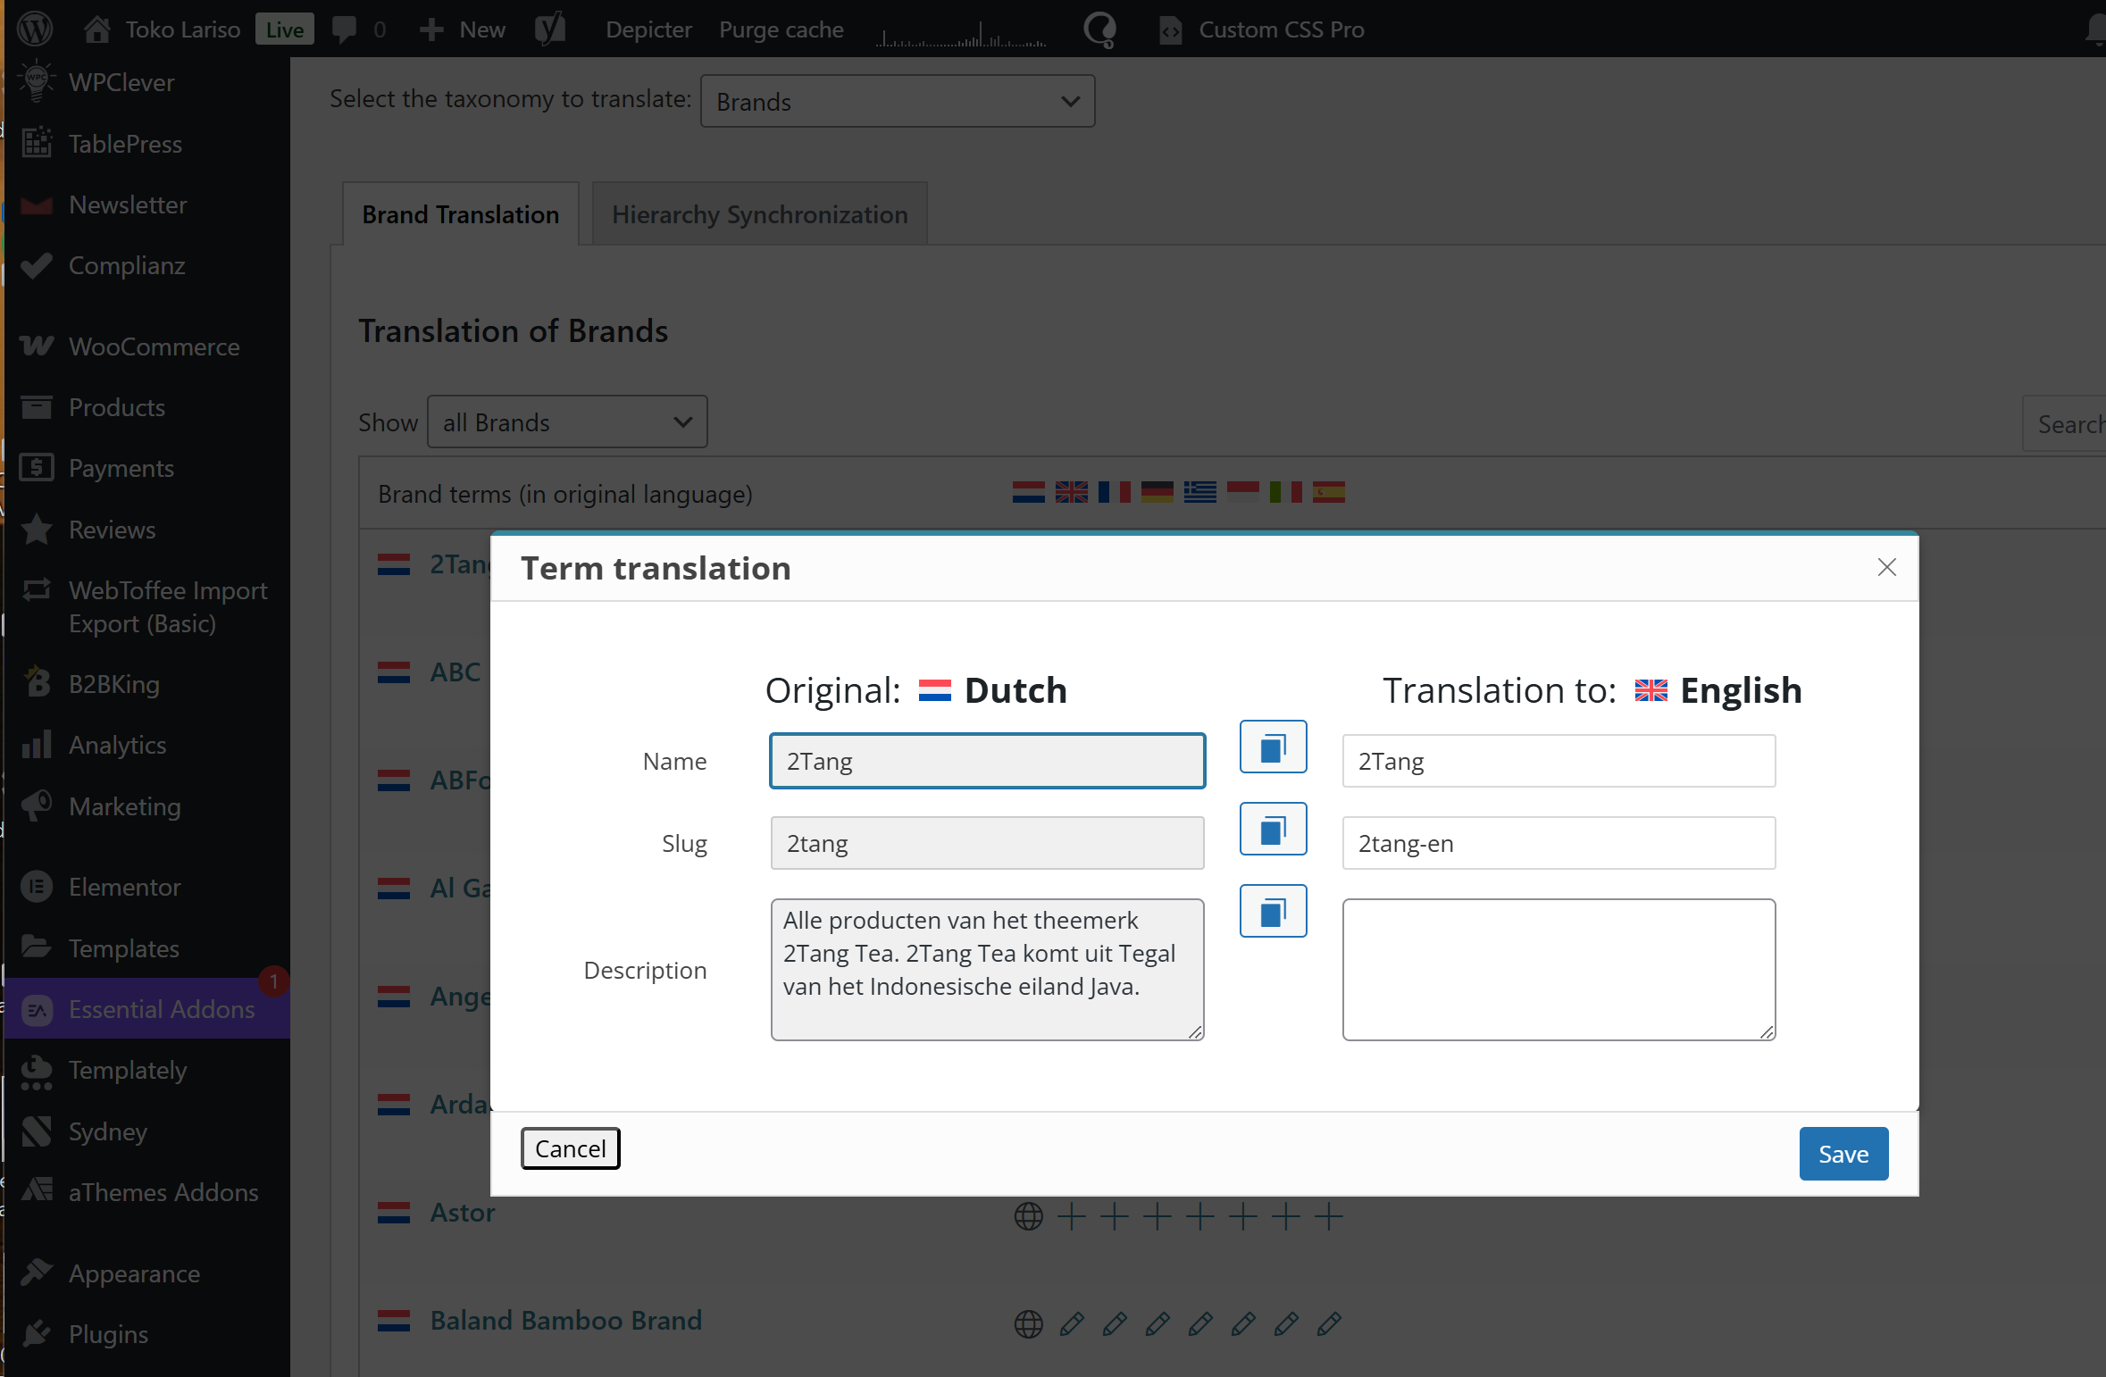
Task: Open Custom CSS Pro
Action: [1262, 29]
